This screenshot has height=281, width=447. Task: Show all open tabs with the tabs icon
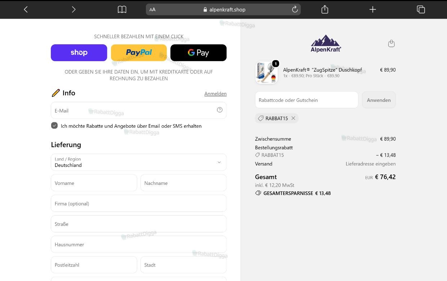(421, 10)
